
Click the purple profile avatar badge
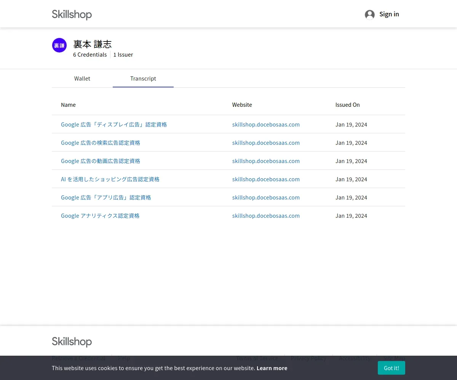tap(59, 45)
